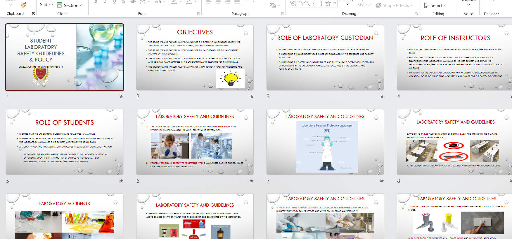This screenshot has height=239, width=512.
Task: Open the character spacing dropdown arrow
Action: [x=148, y=2]
